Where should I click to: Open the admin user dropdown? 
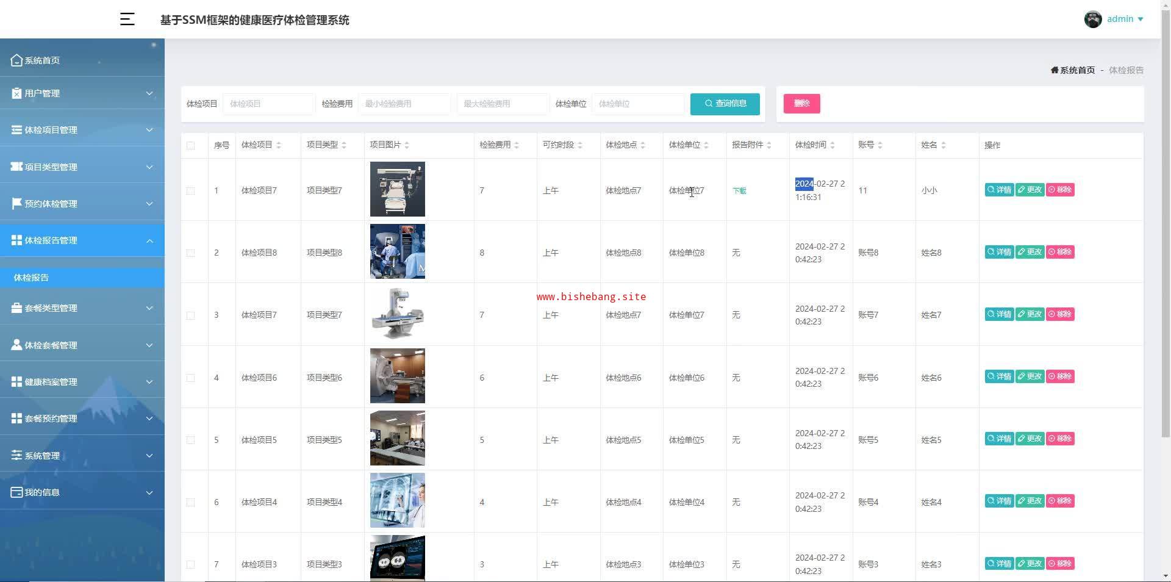point(1125,19)
